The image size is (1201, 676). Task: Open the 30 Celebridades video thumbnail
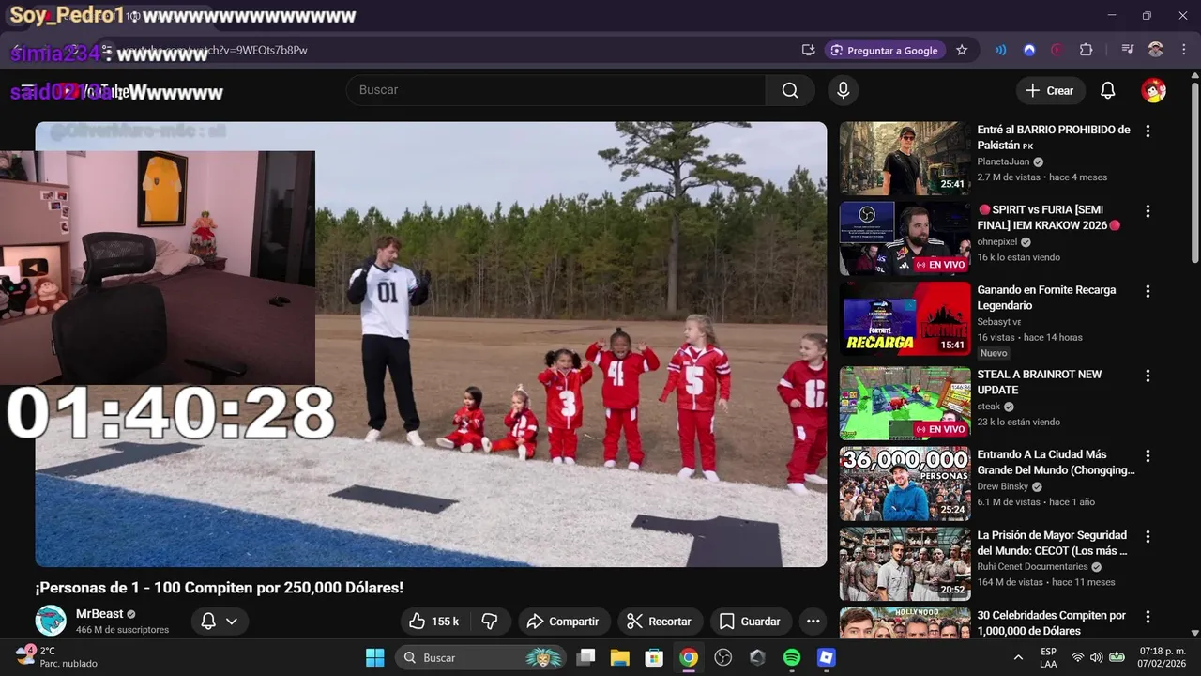pos(905,623)
